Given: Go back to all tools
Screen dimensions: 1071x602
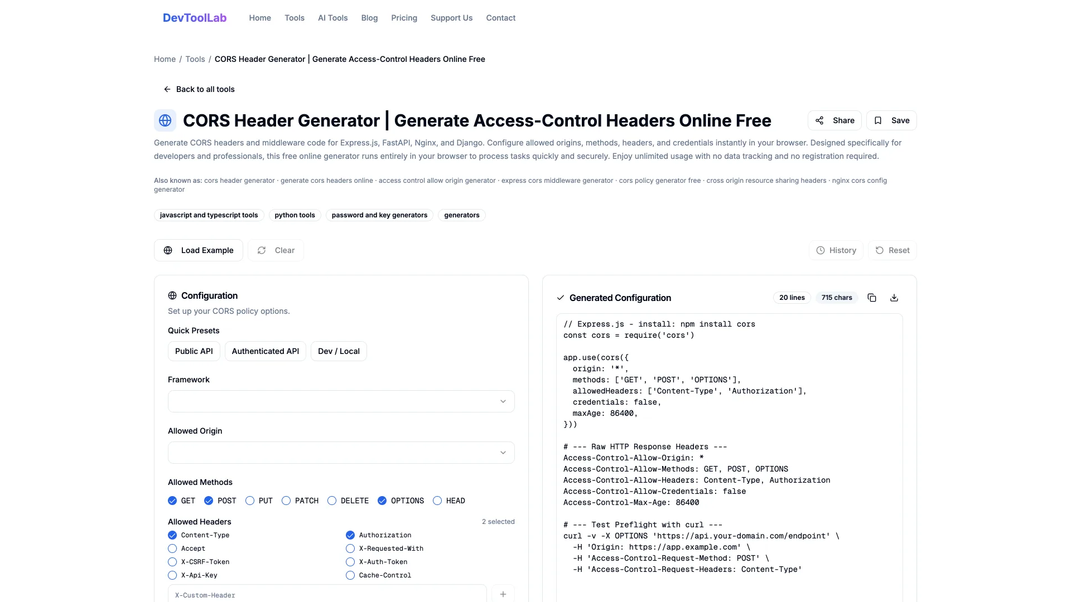Looking at the screenshot, I should tap(199, 89).
